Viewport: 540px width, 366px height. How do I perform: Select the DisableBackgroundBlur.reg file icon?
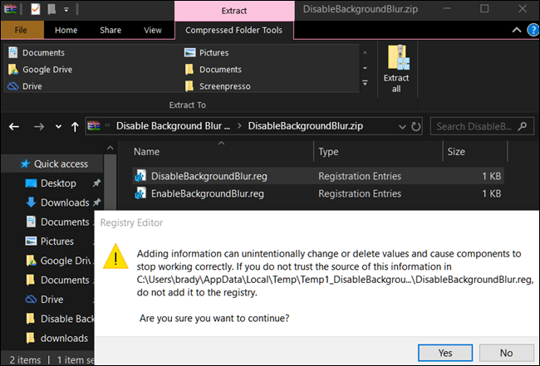pyautogui.click(x=141, y=176)
